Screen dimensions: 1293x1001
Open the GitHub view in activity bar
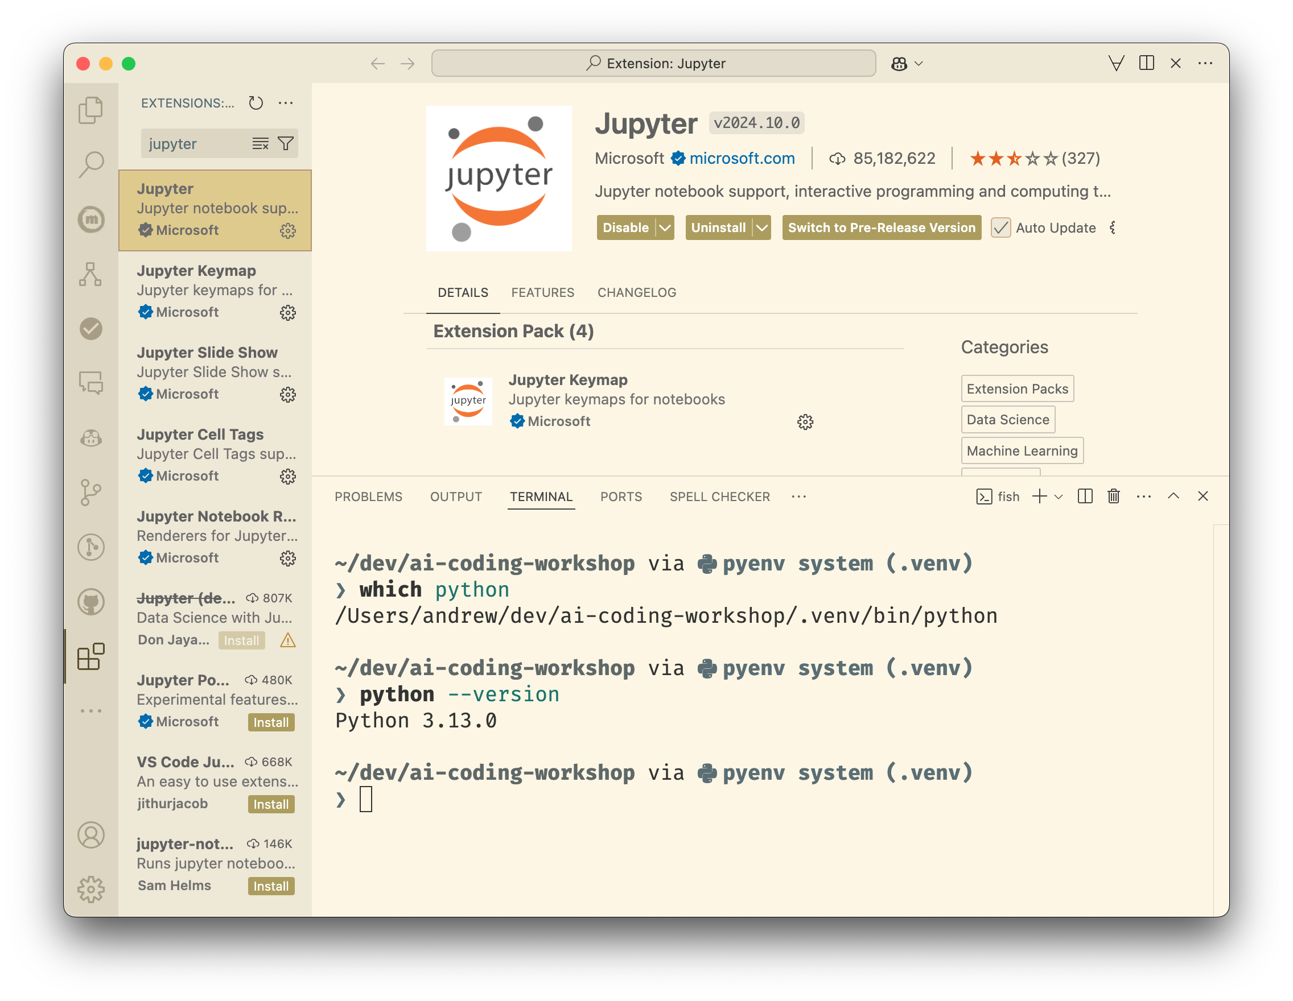pyautogui.click(x=90, y=602)
